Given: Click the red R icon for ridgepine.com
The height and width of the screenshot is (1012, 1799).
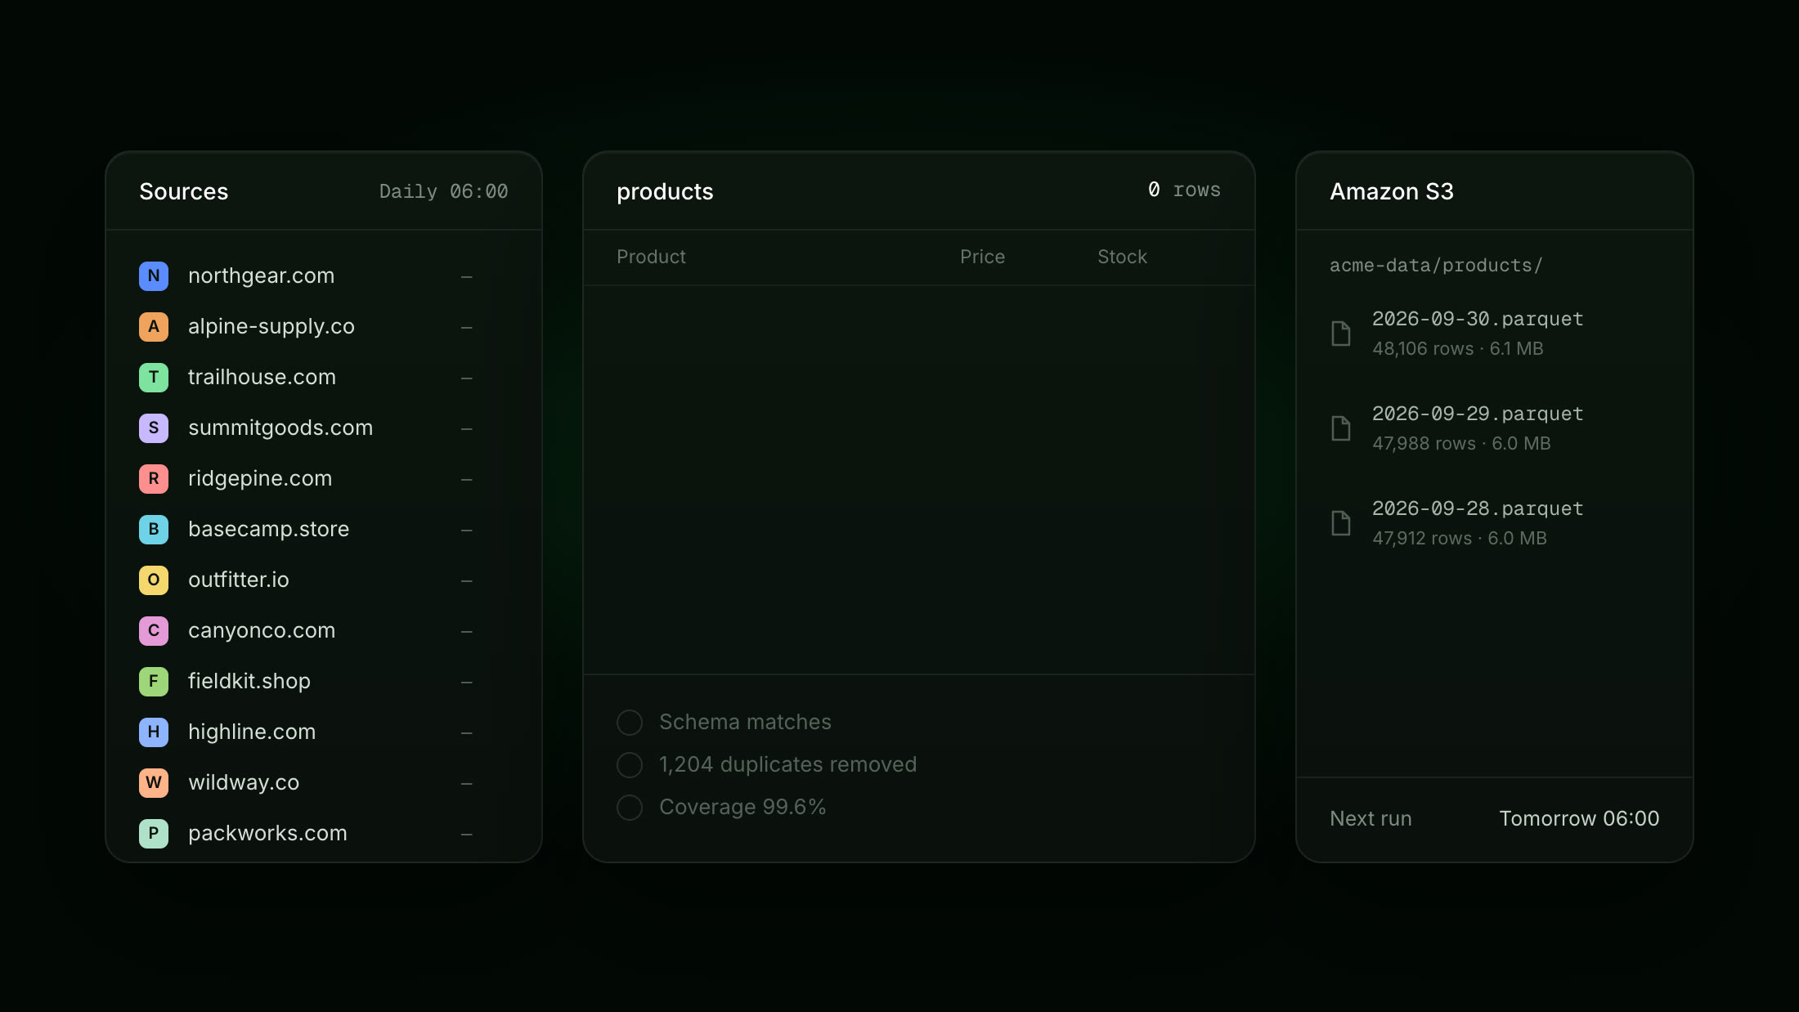Looking at the screenshot, I should tap(154, 479).
